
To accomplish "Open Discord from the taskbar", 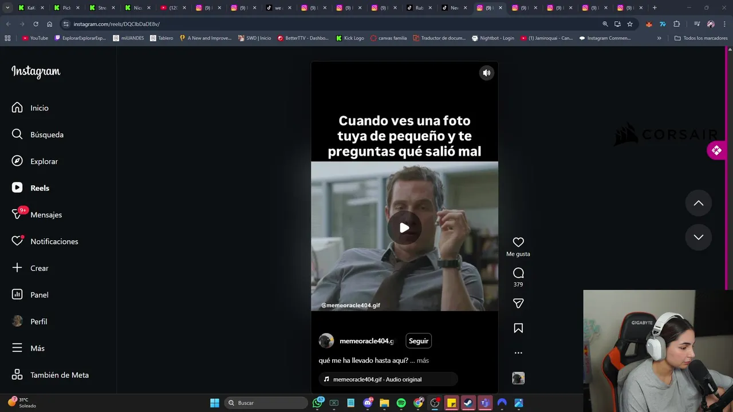I will coord(368,403).
